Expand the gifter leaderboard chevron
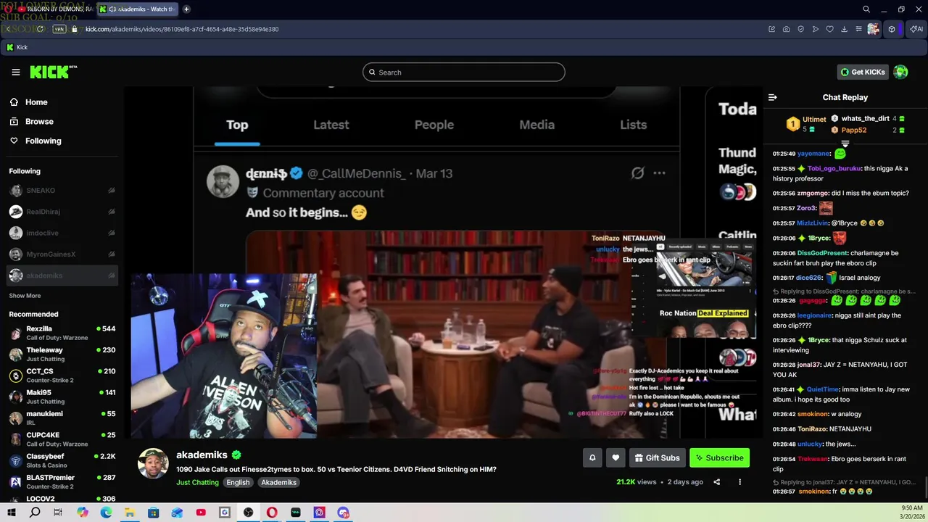The width and height of the screenshot is (928, 522). point(845,144)
